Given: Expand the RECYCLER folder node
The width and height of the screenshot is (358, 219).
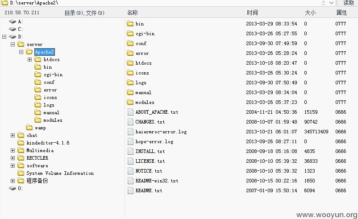Looking at the screenshot, I should pyautogui.click(x=12, y=158).
